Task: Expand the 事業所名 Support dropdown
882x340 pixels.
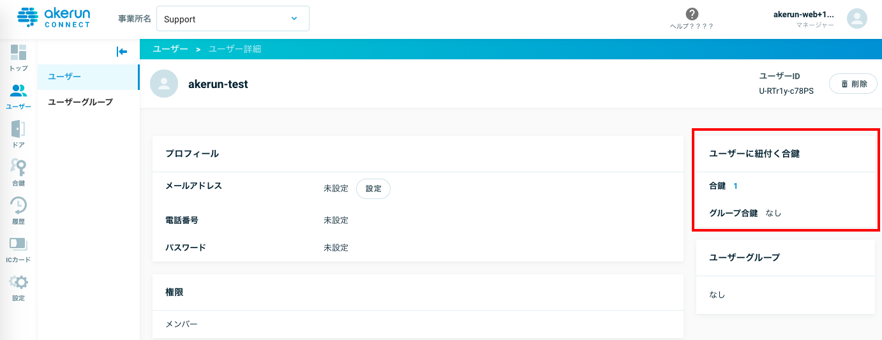Action: 233,18
